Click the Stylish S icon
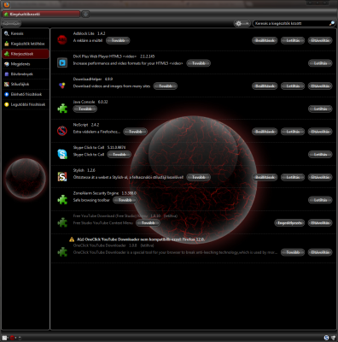The image size is (338, 342). 62,177
